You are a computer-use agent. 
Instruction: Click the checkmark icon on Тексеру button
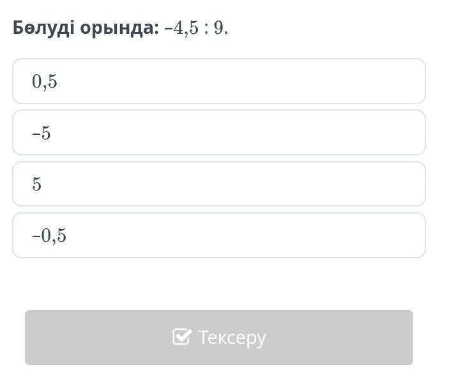click(182, 336)
